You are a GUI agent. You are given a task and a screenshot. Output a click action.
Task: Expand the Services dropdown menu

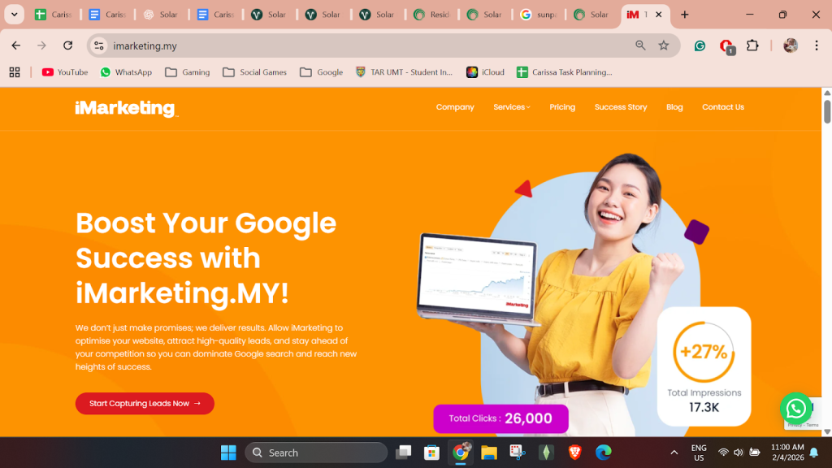tap(512, 107)
